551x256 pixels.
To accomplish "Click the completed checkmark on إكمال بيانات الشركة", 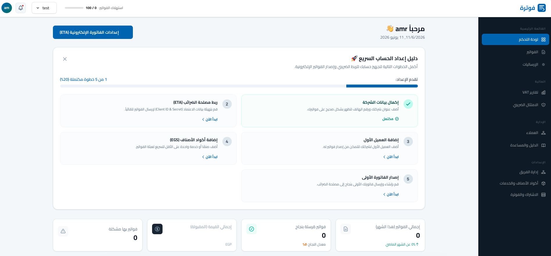I will point(408,104).
